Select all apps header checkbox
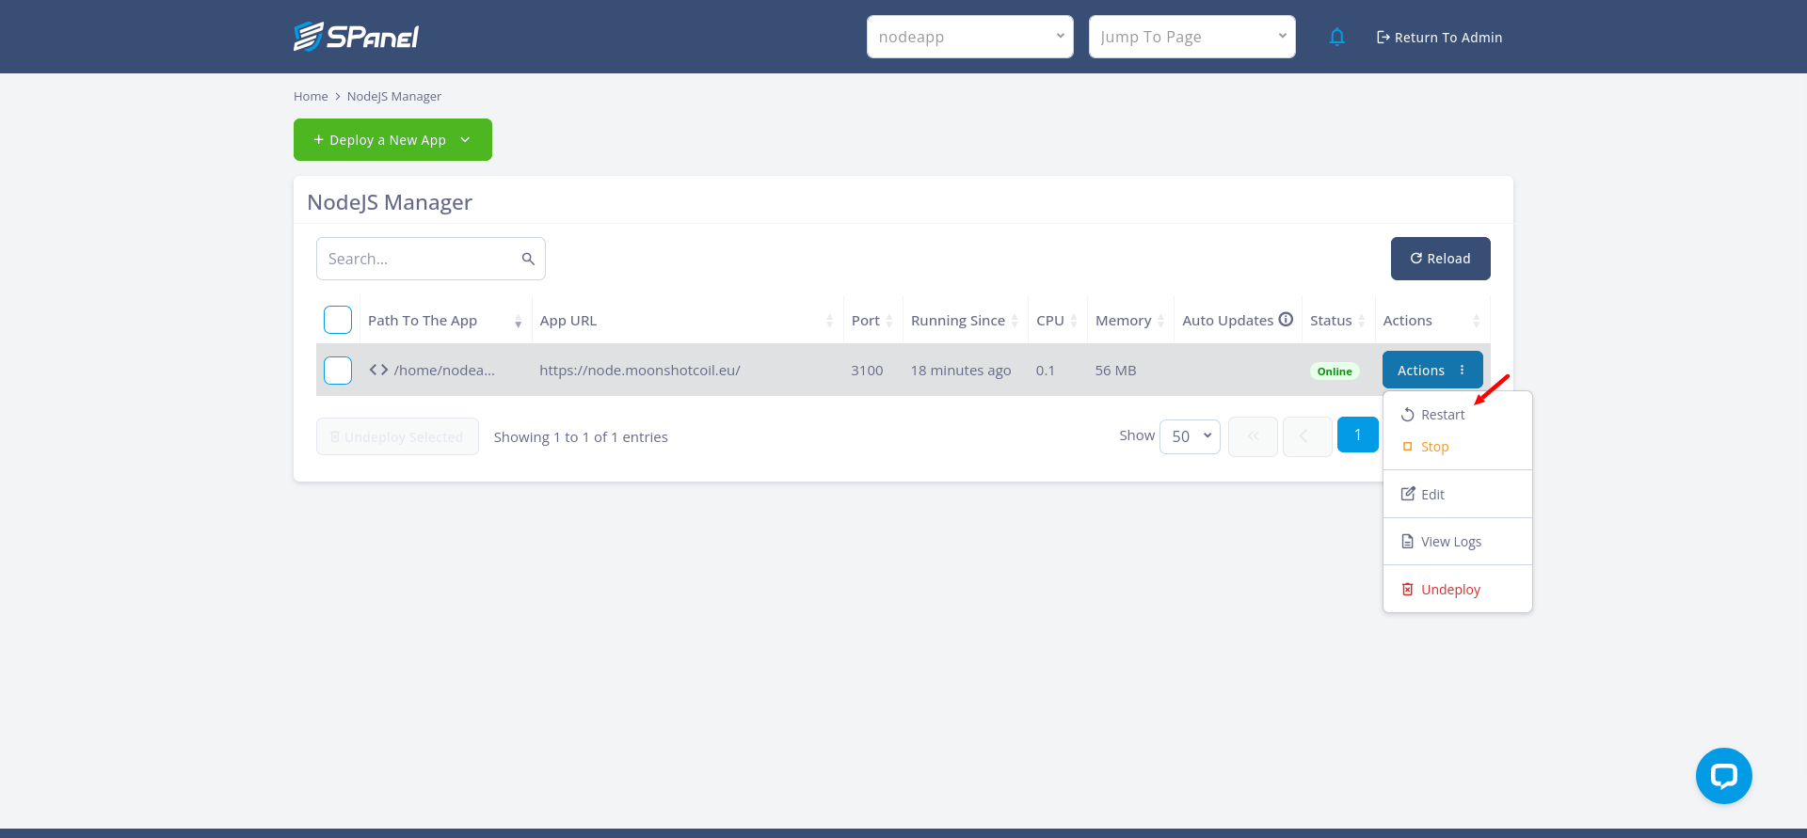 click(x=338, y=320)
